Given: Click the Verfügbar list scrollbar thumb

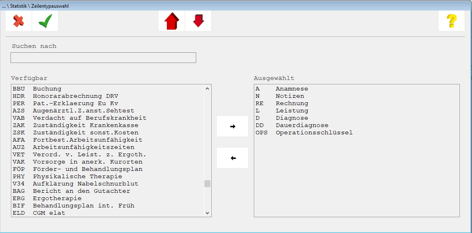Looking at the screenshot, I should [x=207, y=184].
